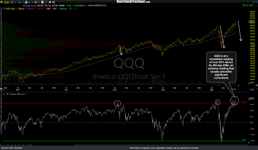Viewport: 258px width, 150px height.
Task: Select the YTD range button
Action: click(x=8, y=145)
